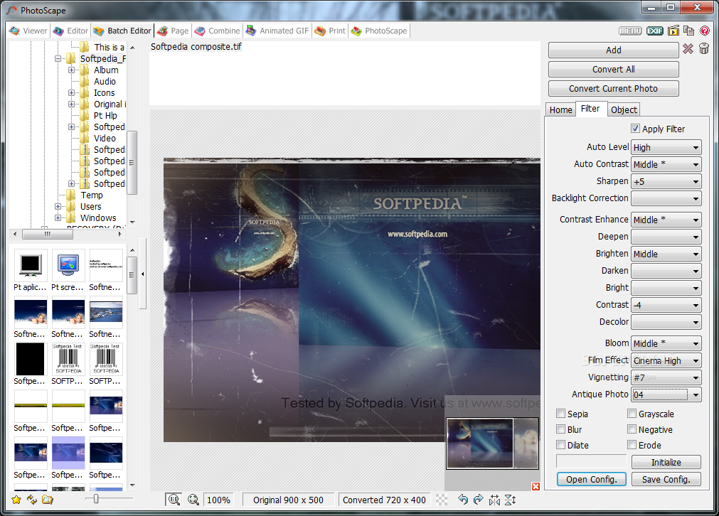719x516 pixels.
Task: Refresh the folder with the arrows icon
Action: [31, 500]
